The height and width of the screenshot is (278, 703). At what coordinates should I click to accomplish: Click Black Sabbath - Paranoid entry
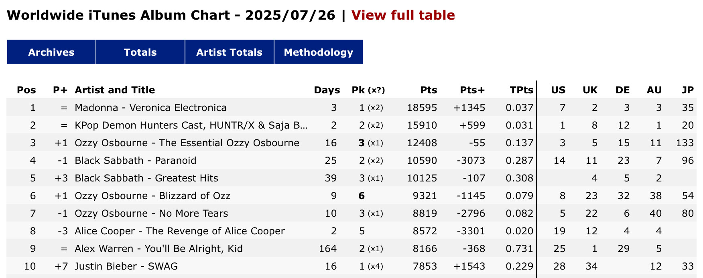pyautogui.click(x=136, y=161)
